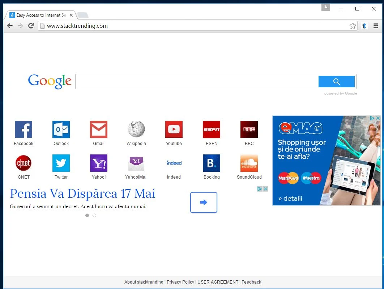Screen dimensions: 384x289
Task: Close the text ad with X icon
Action: pyautogui.click(x=265, y=189)
